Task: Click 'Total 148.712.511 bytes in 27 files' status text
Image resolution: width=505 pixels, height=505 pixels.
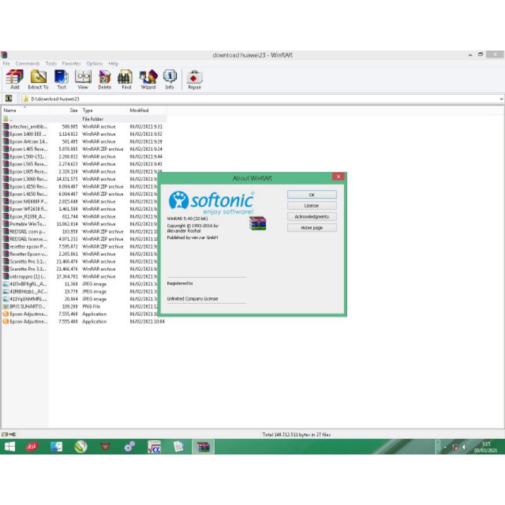Action: point(296,434)
